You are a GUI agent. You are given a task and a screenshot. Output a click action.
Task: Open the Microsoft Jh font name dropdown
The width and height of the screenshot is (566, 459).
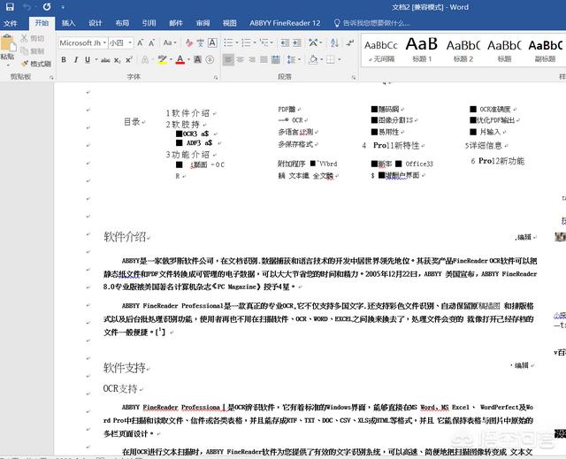tap(104, 43)
